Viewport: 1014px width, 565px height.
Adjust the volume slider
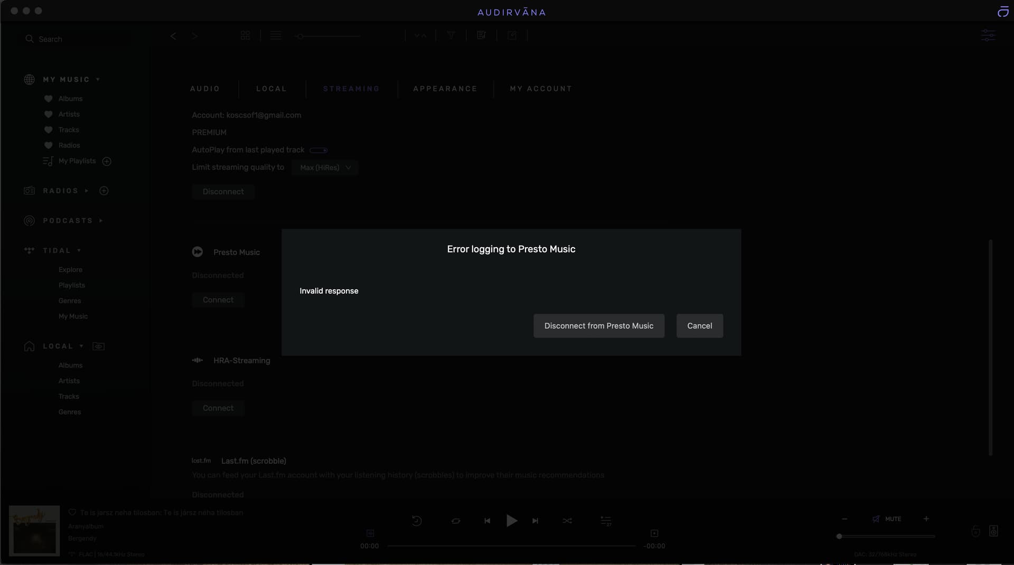point(886,536)
